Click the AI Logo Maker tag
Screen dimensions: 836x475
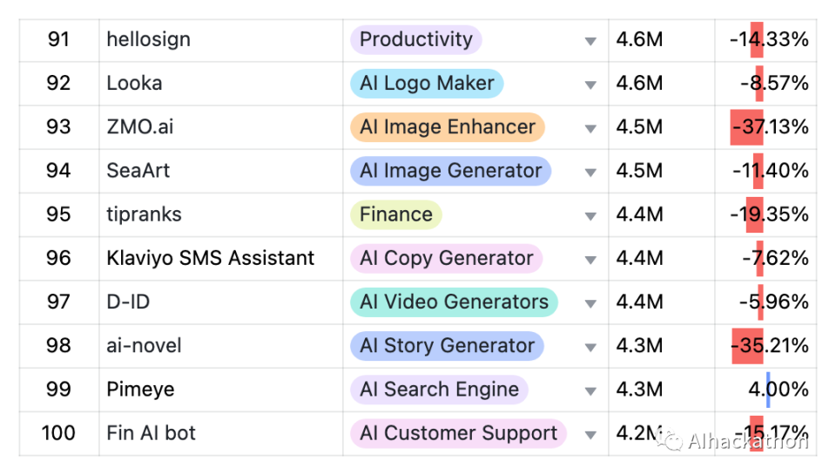point(427,84)
